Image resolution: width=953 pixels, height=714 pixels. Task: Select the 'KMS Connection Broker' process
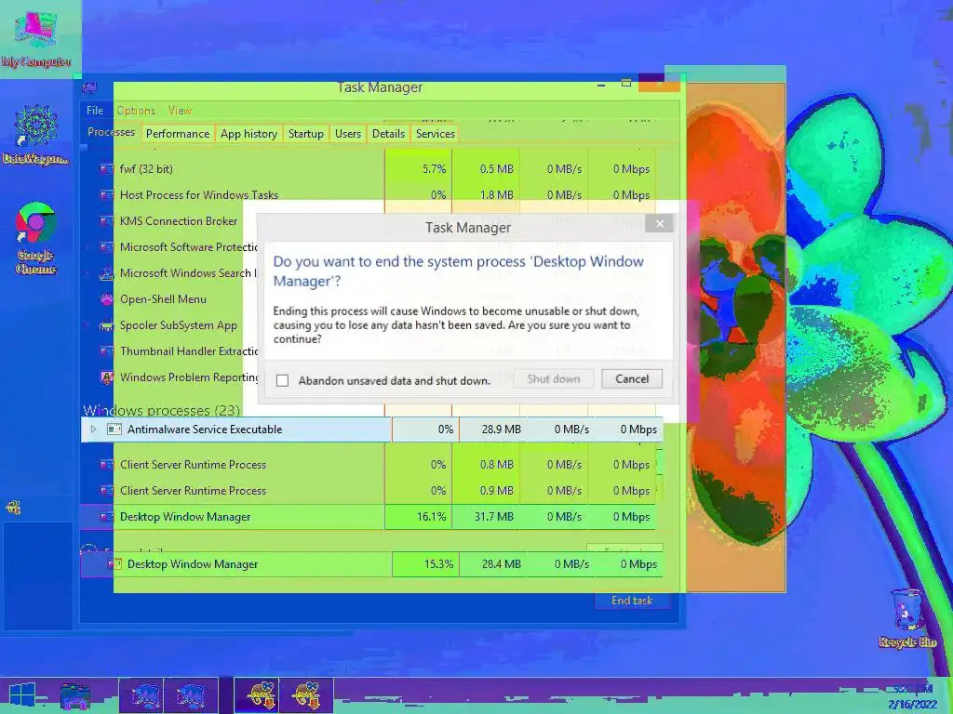(x=179, y=221)
